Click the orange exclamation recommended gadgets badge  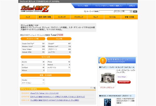click(x=103, y=60)
